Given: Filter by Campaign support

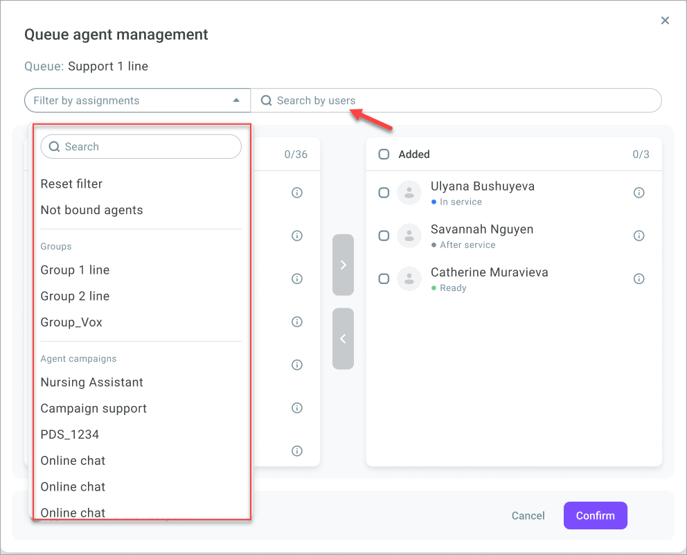Looking at the screenshot, I should coord(93,409).
